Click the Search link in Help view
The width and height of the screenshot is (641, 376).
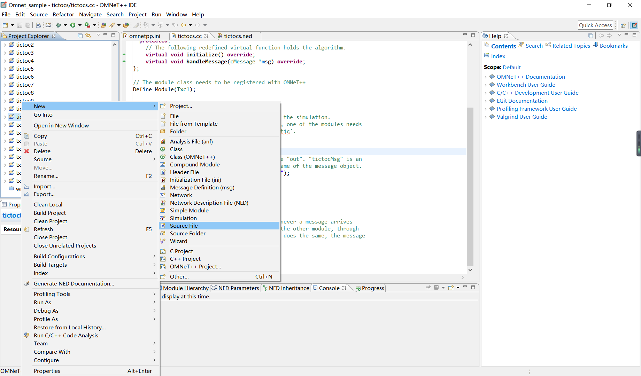point(534,46)
